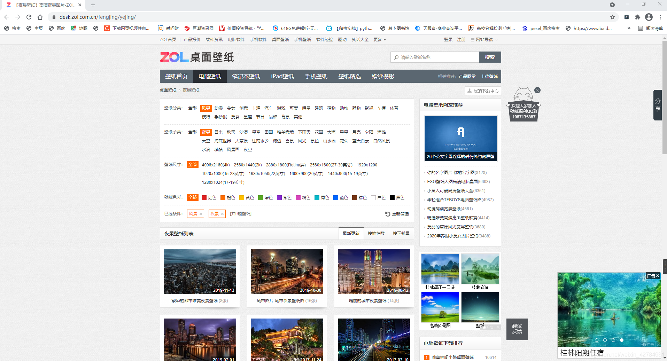Close the Guilin advertisement panel

click(658, 276)
